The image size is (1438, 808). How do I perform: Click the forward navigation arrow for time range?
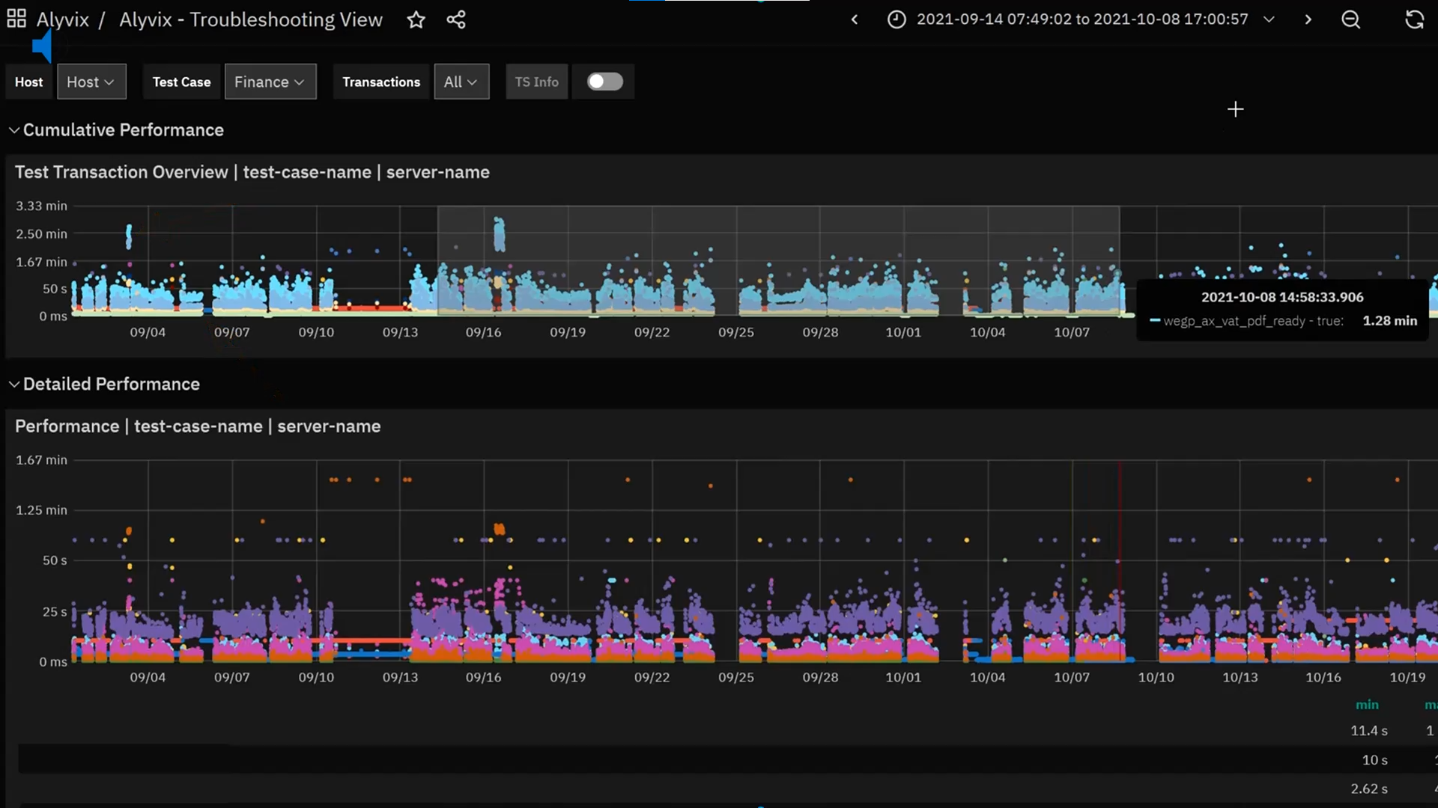[x=1307, y=19]
